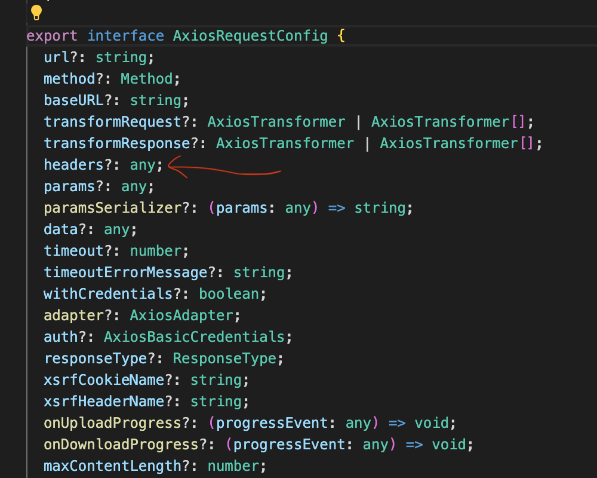Image resolution: width=597 pixels, height=478 pixels.
Task: Click the 'url' property name
Action: pyautogui.click(x=56, y=57)
